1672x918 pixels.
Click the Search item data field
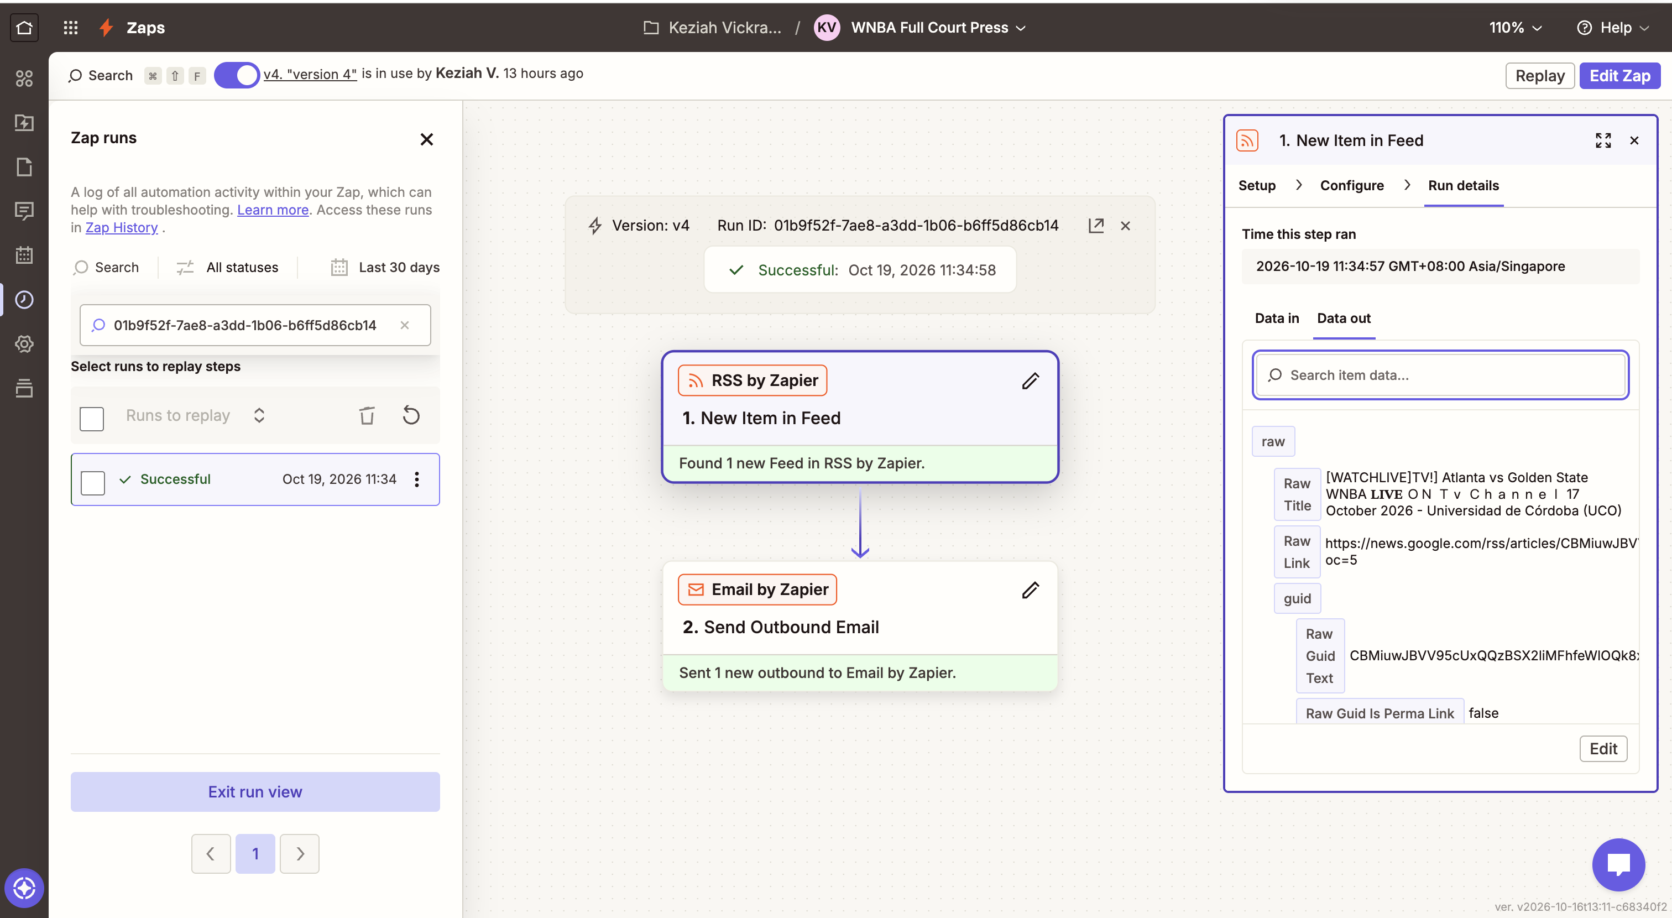coord(1440,374)
